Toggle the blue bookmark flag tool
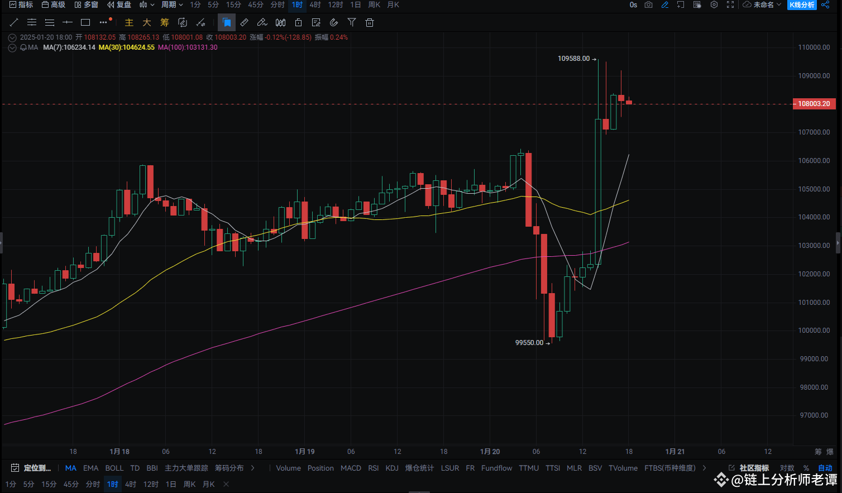The image size is (842, 493). click(x=227, y=22)
